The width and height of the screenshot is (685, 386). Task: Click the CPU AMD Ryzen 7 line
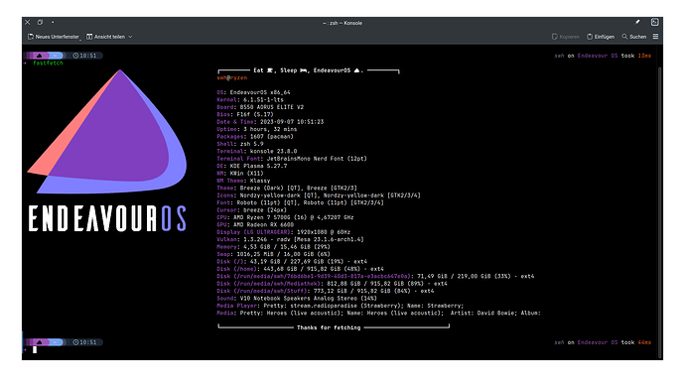click(x=285, y=217)
